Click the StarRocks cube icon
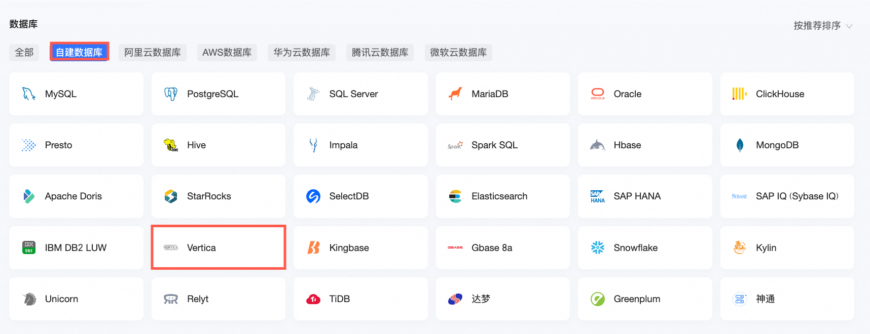 click(171, 196)
